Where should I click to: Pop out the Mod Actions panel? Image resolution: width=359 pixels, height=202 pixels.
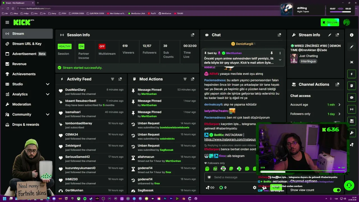pos(192,79)
